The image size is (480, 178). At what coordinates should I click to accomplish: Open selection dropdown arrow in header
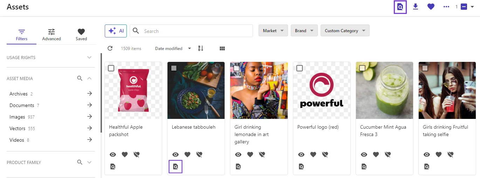(x=473, y=7)
